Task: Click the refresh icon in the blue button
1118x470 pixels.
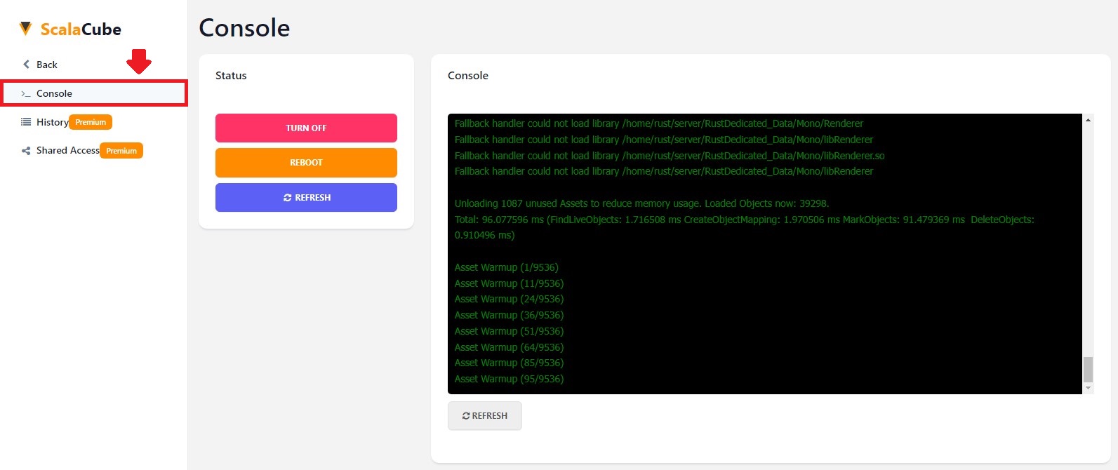Action: click(x=287, y=198)
